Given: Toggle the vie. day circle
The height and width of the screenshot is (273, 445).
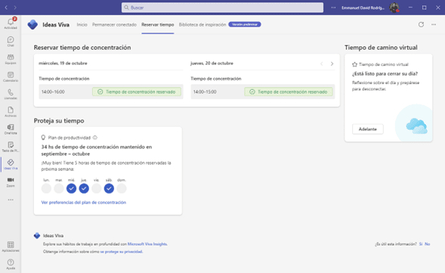Looking at the screenshot, I should pyautogui.click(x=96, y=188).
